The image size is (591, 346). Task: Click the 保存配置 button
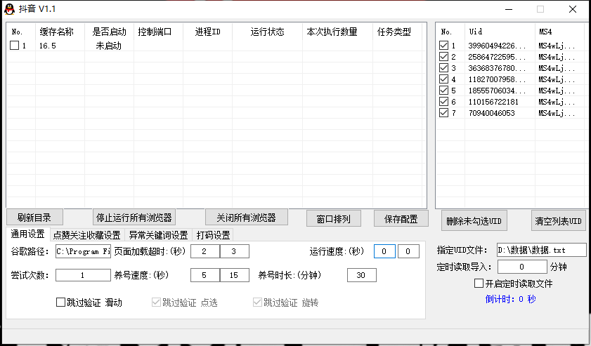click(401, 219)
